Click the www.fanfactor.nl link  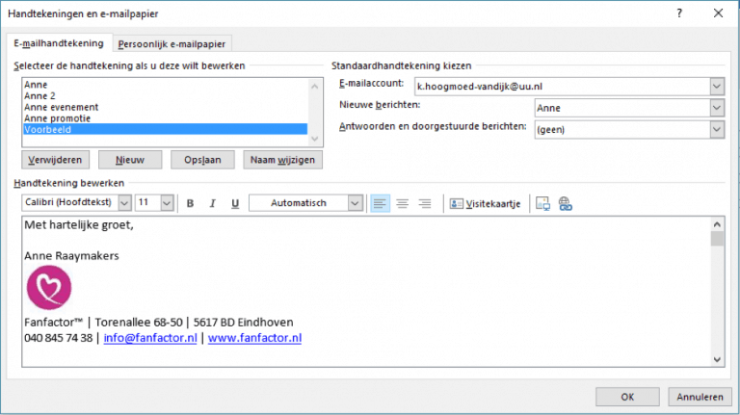pyautogui.click(x=254, y=338)
